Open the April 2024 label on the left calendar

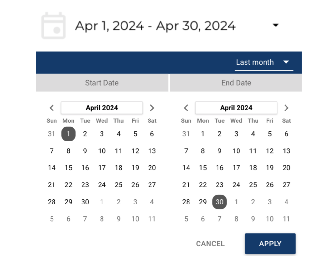click(x=102, y=108)
